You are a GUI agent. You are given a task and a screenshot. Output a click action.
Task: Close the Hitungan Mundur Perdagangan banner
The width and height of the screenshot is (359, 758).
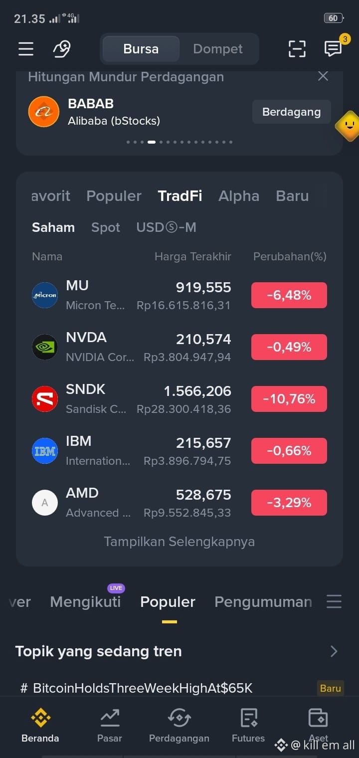[323, 76]
